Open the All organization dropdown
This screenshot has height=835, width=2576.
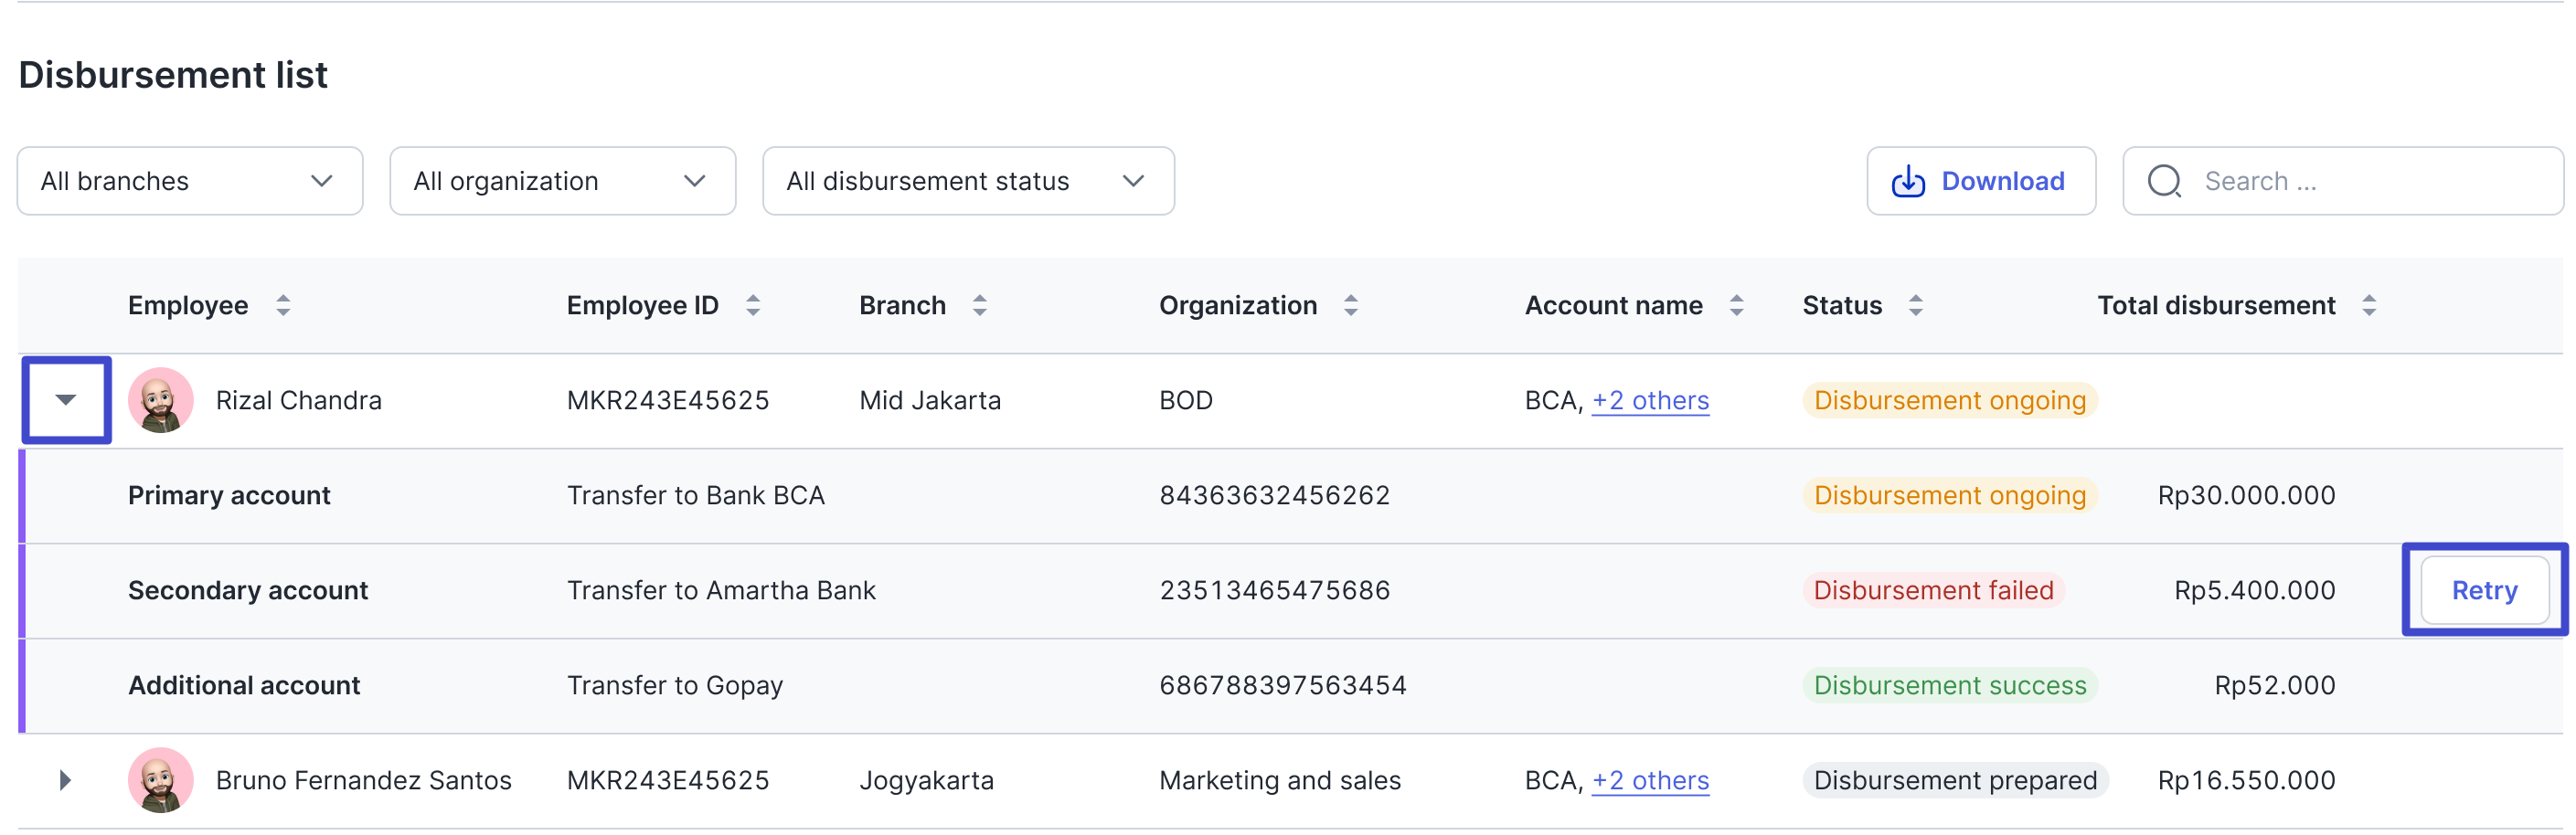[562, 182]
